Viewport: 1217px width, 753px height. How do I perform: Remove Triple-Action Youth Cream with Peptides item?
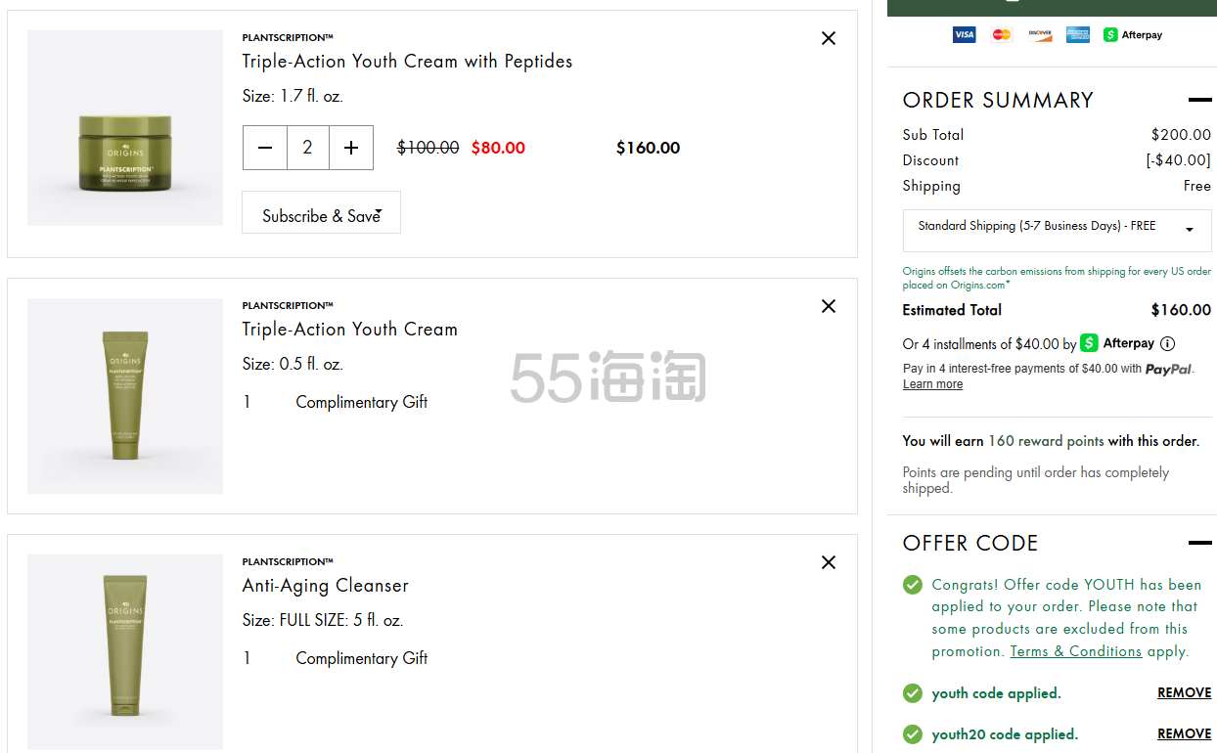(829, 38)
